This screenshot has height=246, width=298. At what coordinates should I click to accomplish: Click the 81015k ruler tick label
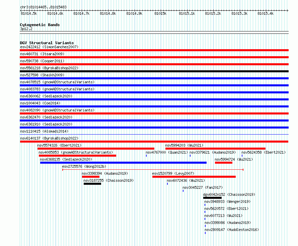[x=160, y=13]
